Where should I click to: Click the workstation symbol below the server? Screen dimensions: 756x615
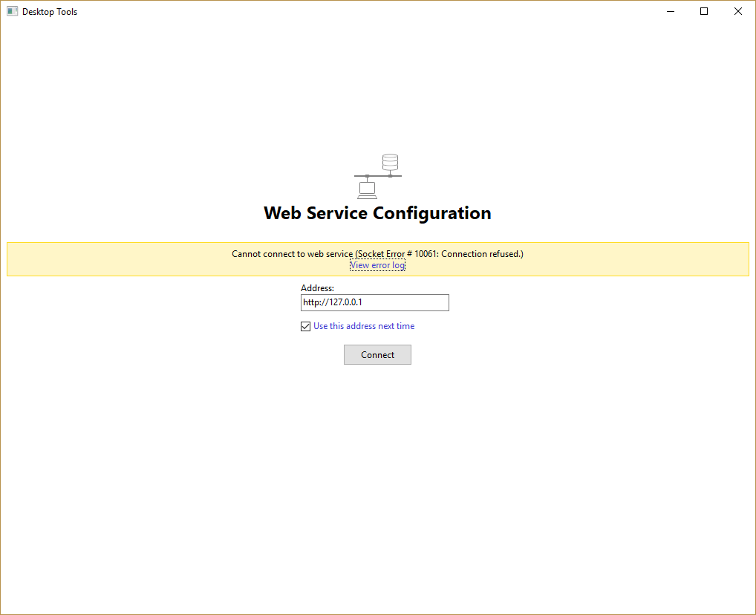(x=367, y=190)
